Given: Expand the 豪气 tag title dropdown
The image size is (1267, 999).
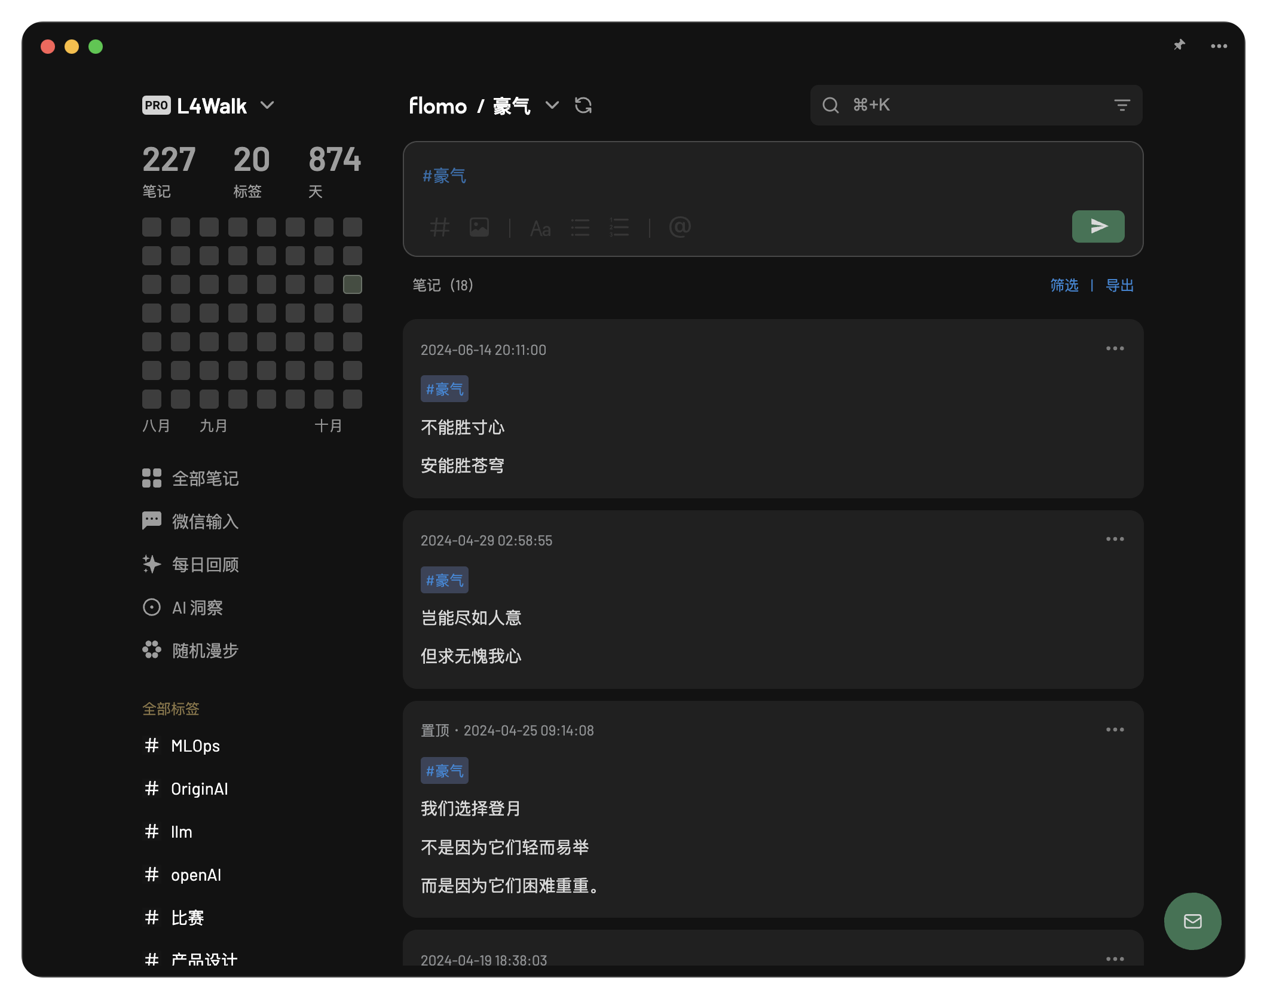Looking at the screenshot, I should coord(552,106).
